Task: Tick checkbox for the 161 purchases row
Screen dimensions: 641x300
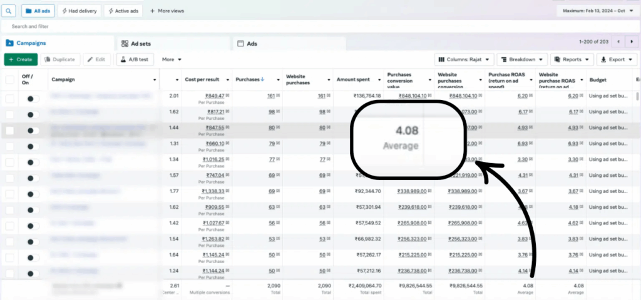Action: click(x=10, y=99)
